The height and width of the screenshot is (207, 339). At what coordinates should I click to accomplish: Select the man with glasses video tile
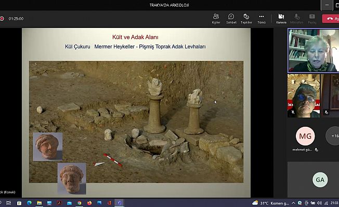pos(303,96)
